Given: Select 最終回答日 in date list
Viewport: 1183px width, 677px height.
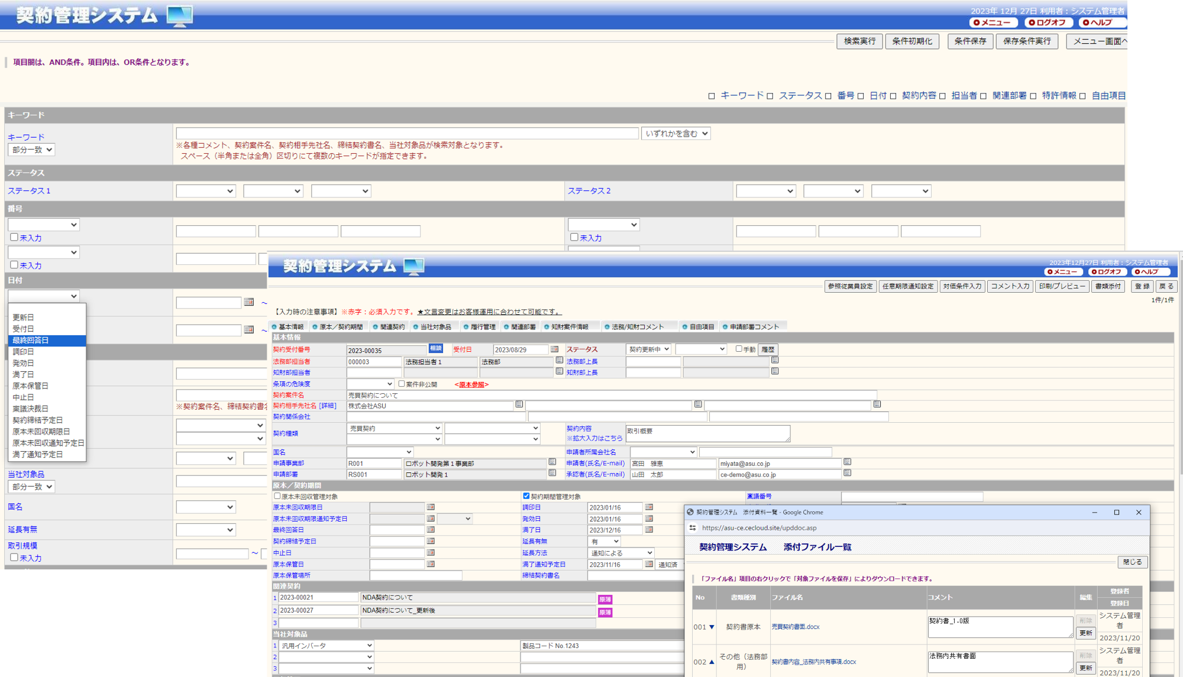Looking at the screenshot, I should [x=47, y=341].
